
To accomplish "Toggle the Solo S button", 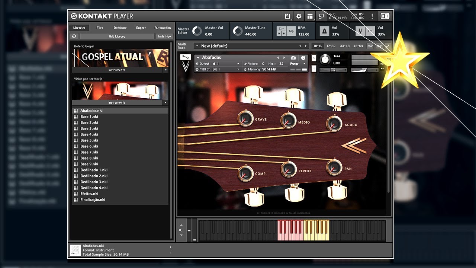I will (314, 58).
